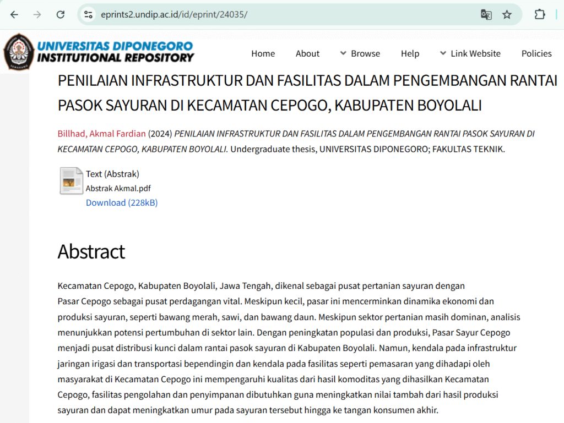Expand the Link Website dropdown
The height and width of the screenshot is (423, 564).
(470, 53)
